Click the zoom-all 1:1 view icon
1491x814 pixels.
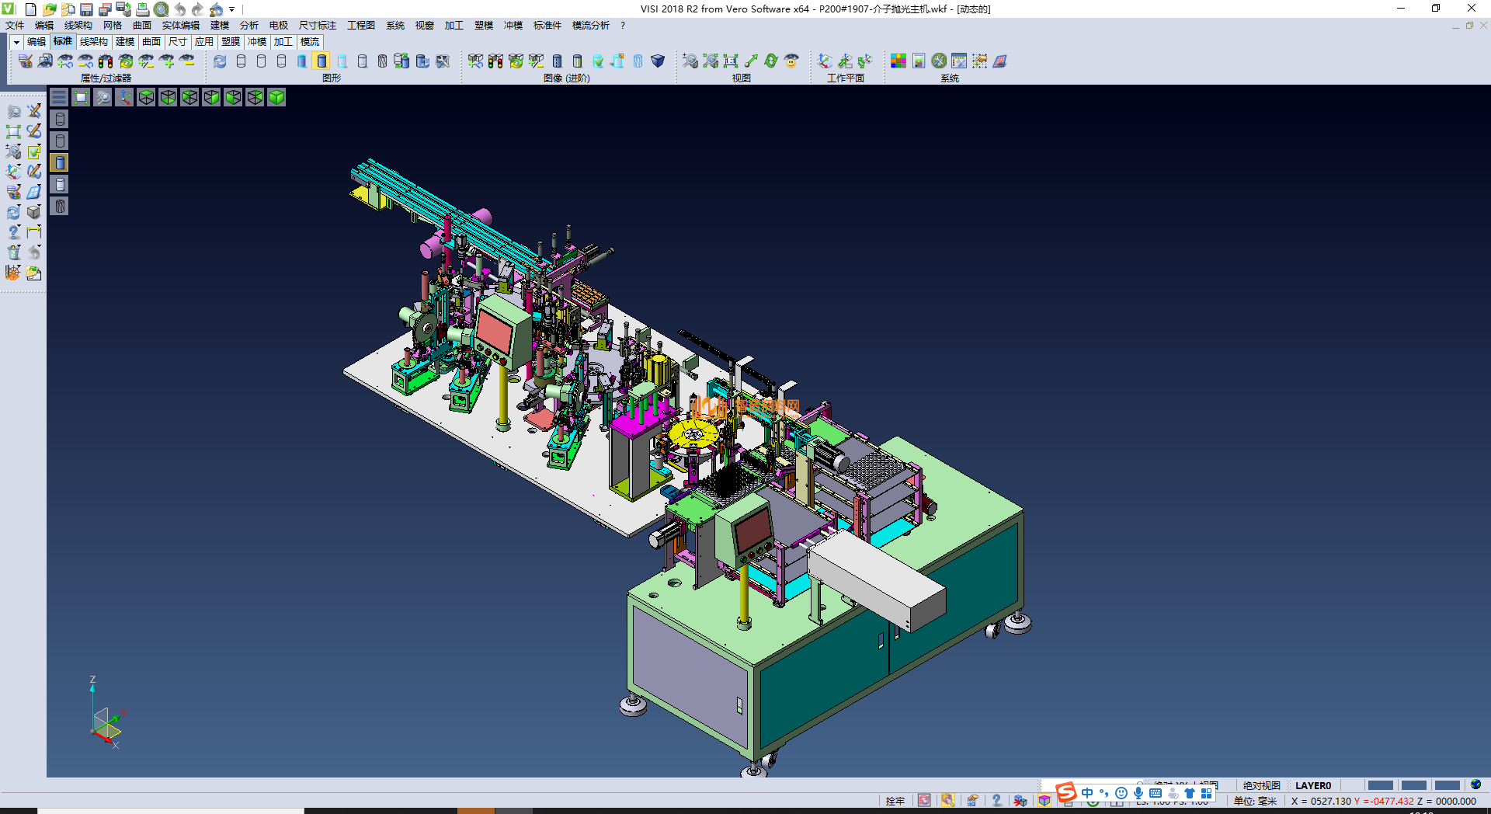point(731,61)
